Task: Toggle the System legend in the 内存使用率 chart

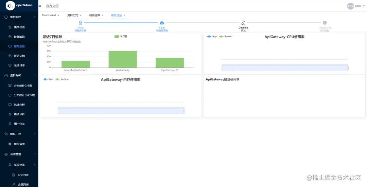Action: [x=62, y=79]
